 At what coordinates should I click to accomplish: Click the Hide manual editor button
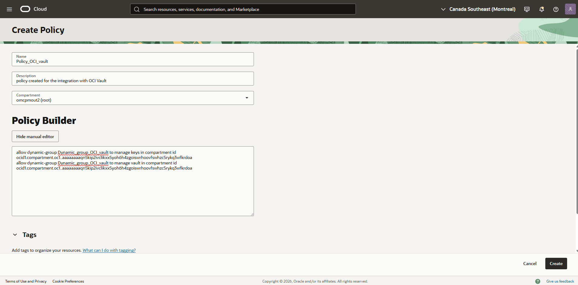tap(35, 136)
